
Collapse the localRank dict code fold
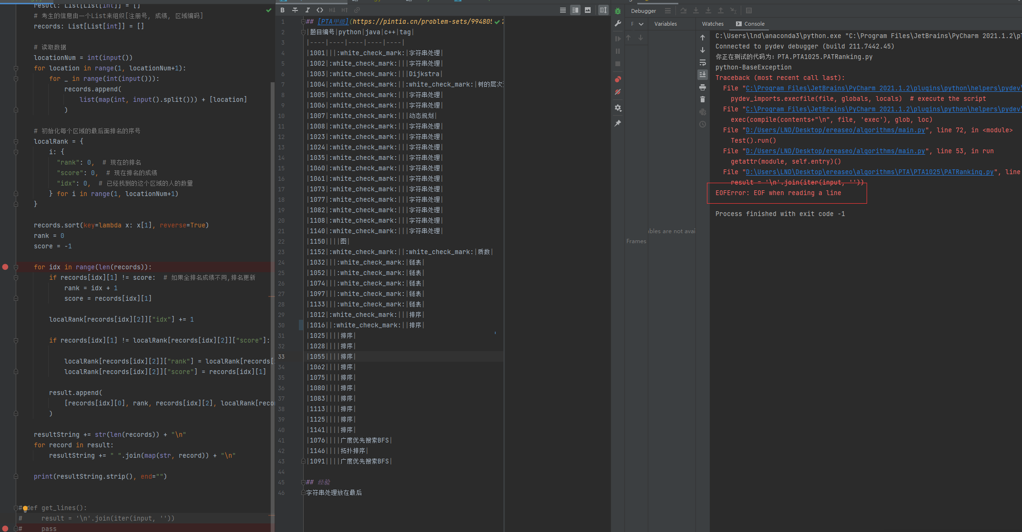(16, 141)
